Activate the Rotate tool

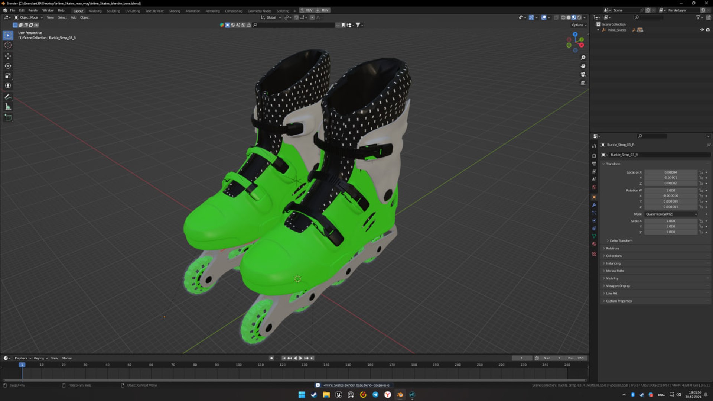(x=8, y=66)
